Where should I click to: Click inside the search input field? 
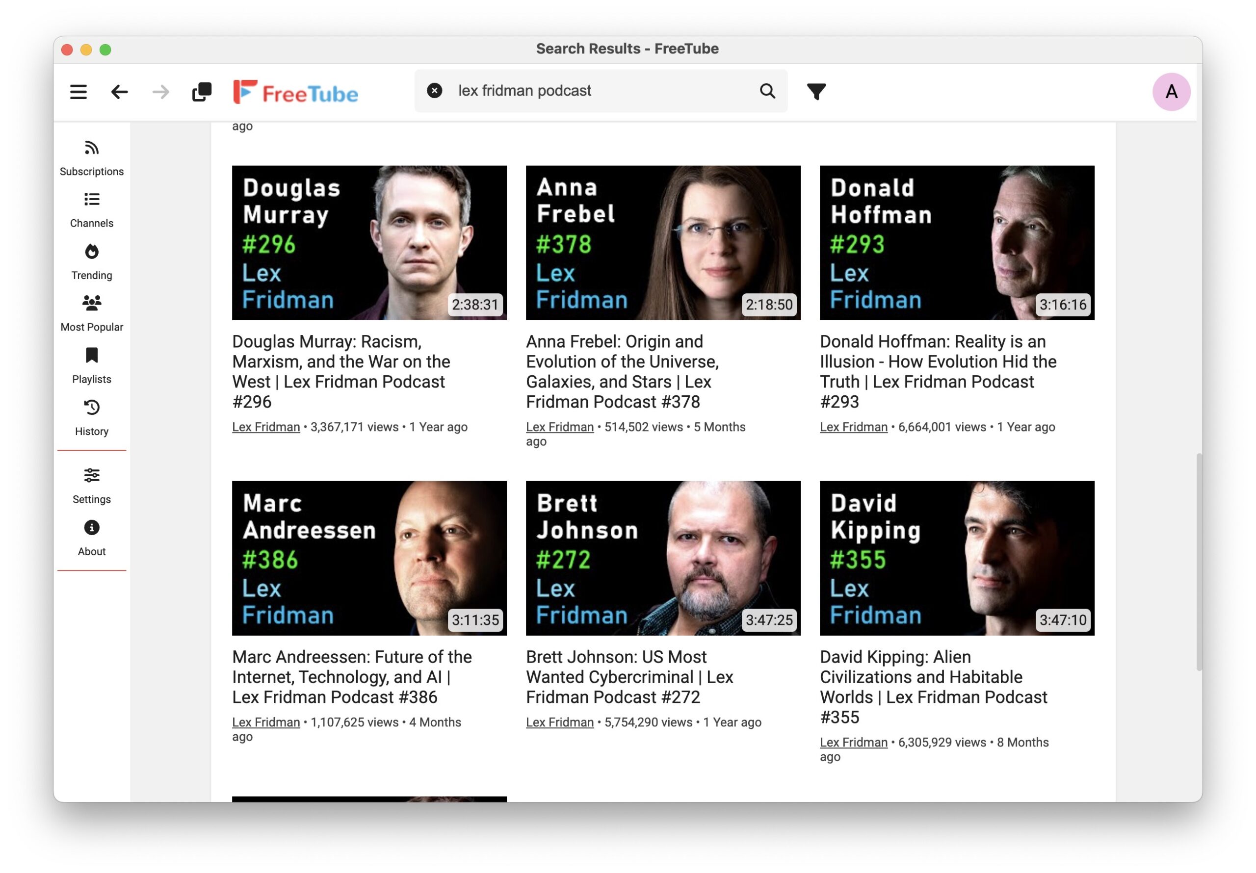point(575,90)
